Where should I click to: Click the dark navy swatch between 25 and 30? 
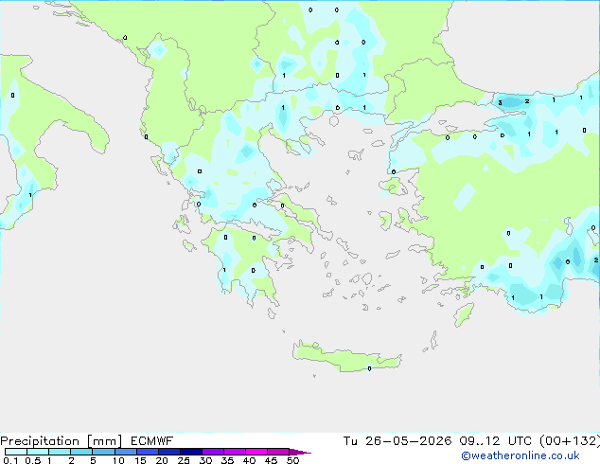(191, 452)
